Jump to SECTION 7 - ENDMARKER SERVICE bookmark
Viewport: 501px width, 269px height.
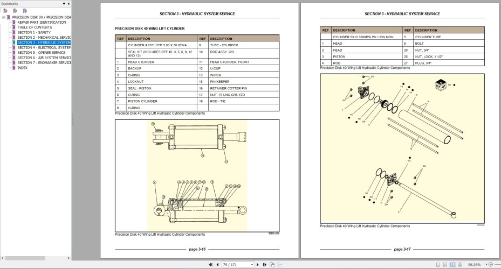[44, 63]
